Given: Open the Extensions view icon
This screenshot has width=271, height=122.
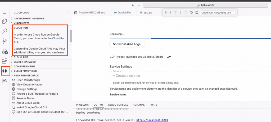Looking at the screenshot, I should 4,61.
